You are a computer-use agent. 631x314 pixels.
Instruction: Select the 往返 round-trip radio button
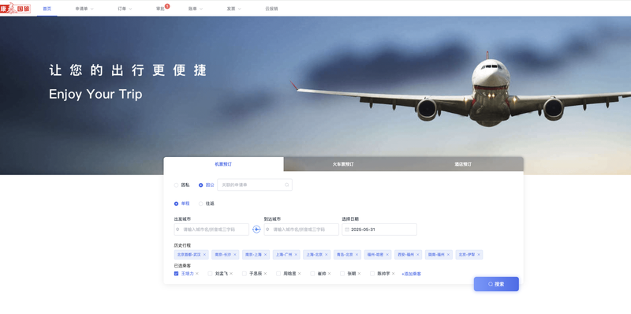[201, 204]
